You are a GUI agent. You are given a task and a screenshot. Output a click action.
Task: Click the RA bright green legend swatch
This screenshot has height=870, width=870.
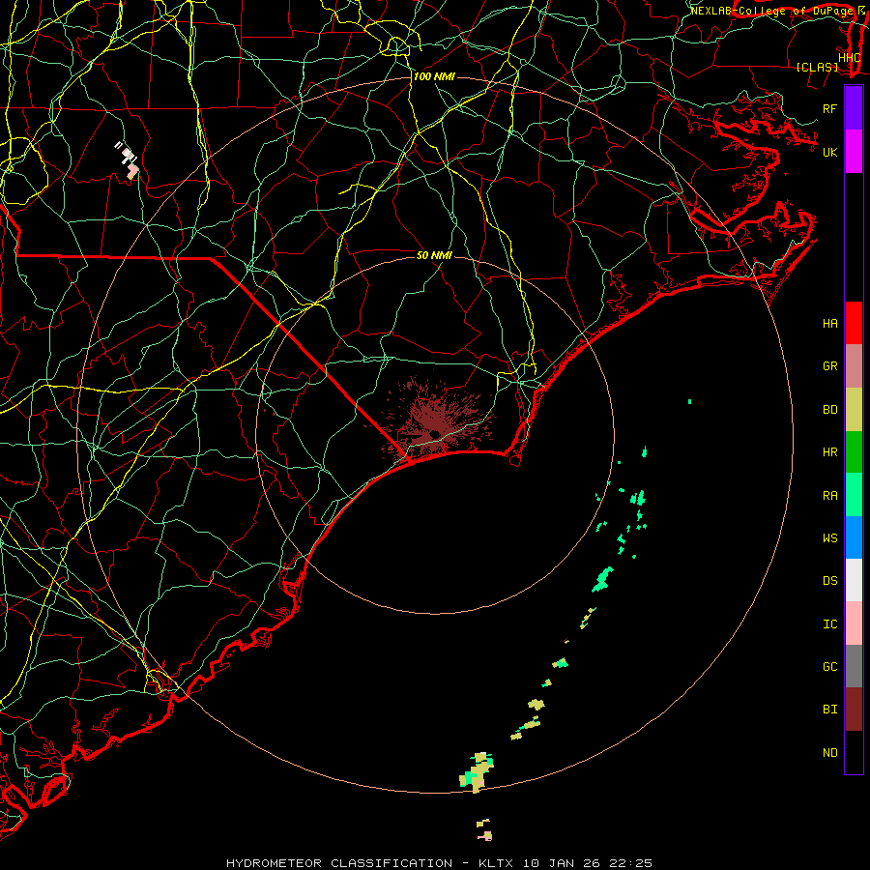854,495
